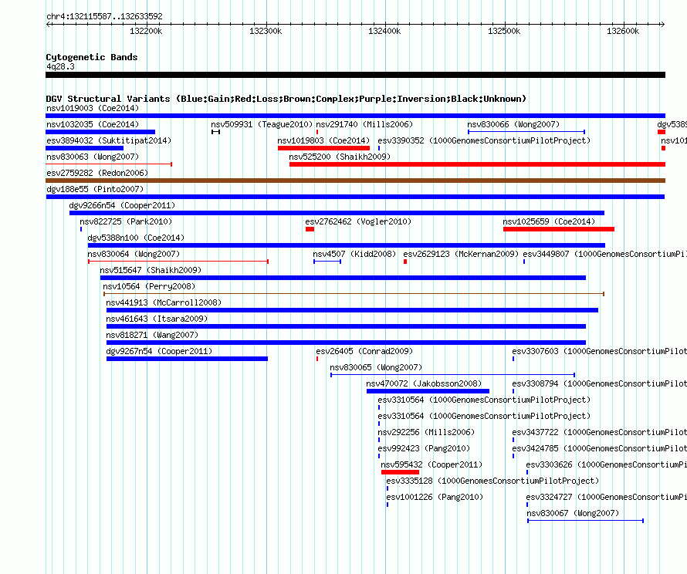Viewport: 687px width, 574px height.
Task: Select the dgv5388n100 (Coe2014) label
Action: pos(136,238)
